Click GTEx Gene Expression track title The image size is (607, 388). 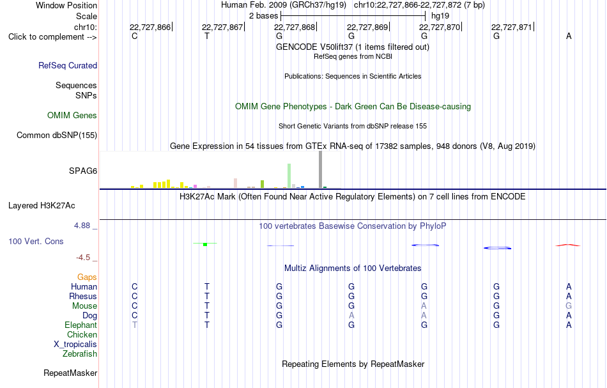[x=353, y=146]
